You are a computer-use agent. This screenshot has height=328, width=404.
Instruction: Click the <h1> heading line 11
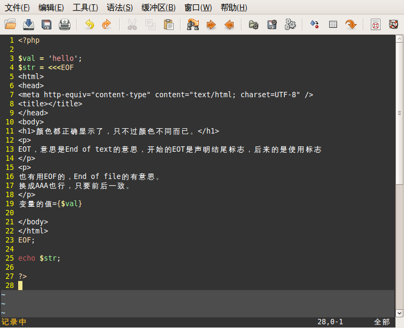(119, 131)
